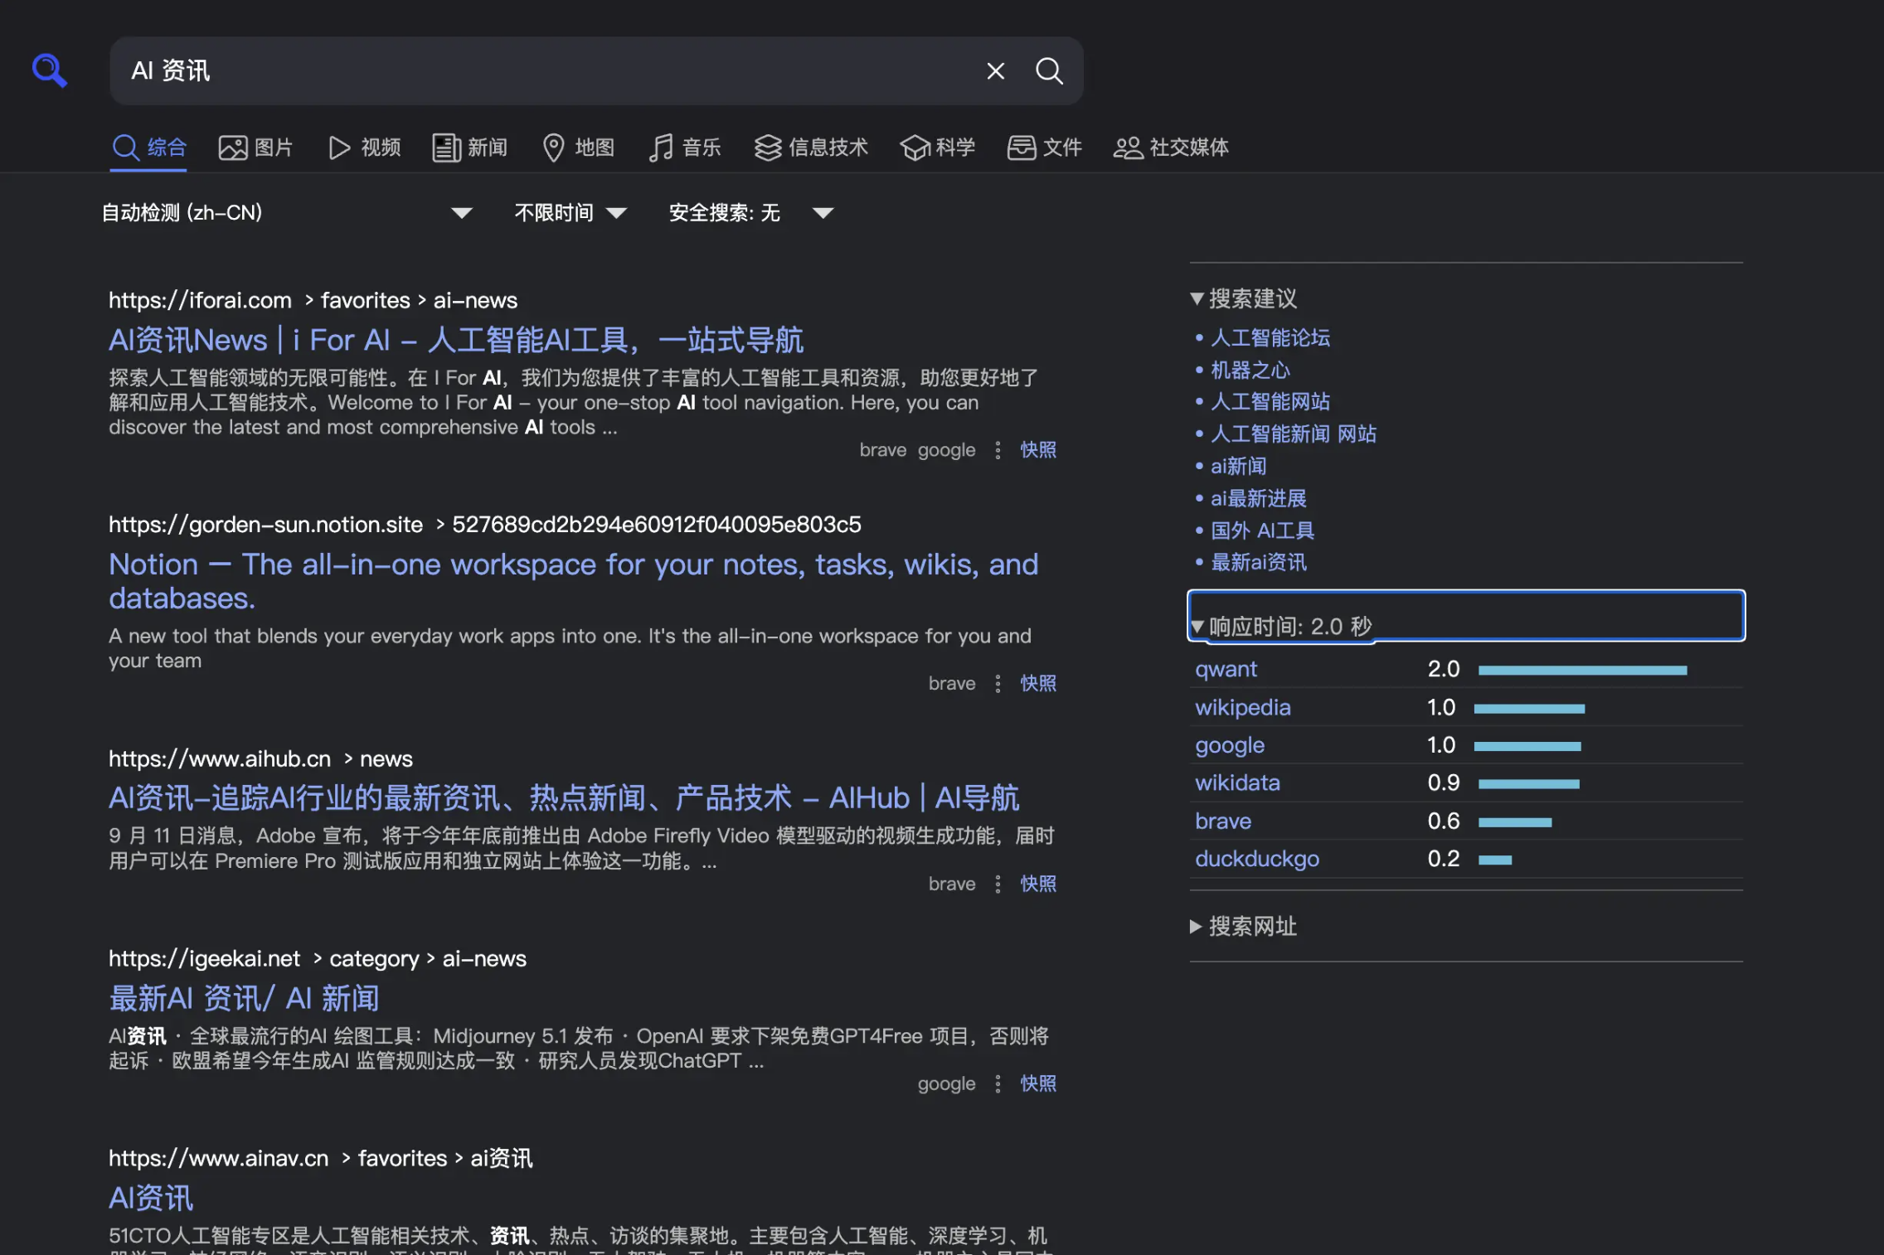
Task: Click the search submit magnifier icon
Action: click(1049, 71)
